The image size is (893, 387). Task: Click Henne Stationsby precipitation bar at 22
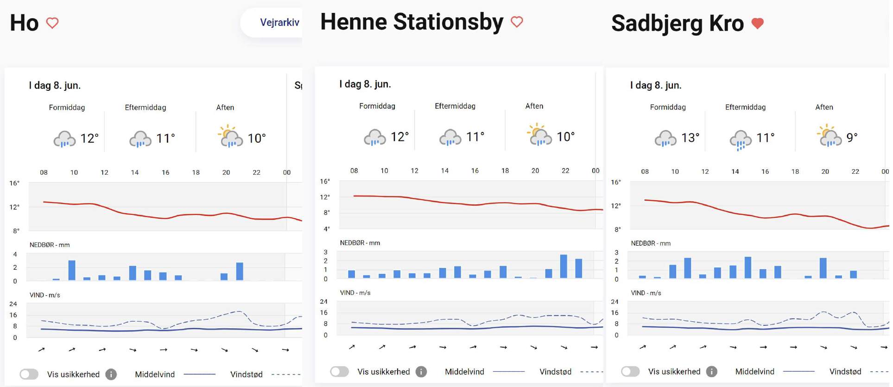point(564,266)
